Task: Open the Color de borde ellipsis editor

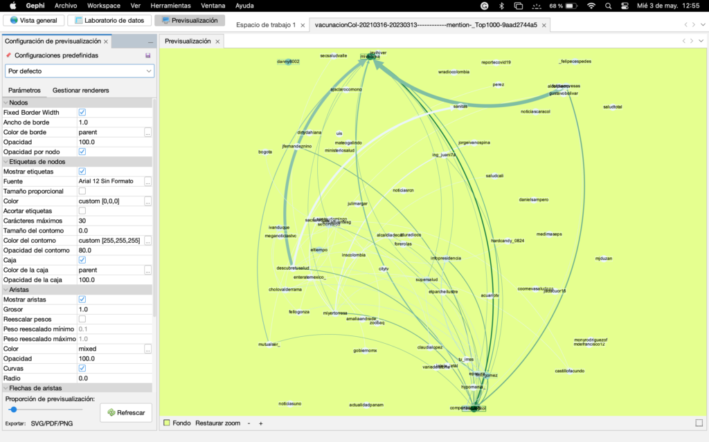Action: click(x=147, y=132)
